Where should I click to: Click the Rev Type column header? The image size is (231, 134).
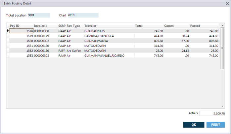point(75,26)
